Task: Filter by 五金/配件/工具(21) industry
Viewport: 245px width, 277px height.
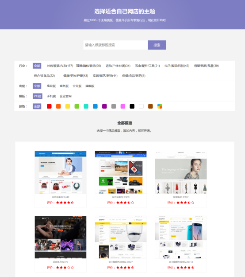Action: pos(147,66)
